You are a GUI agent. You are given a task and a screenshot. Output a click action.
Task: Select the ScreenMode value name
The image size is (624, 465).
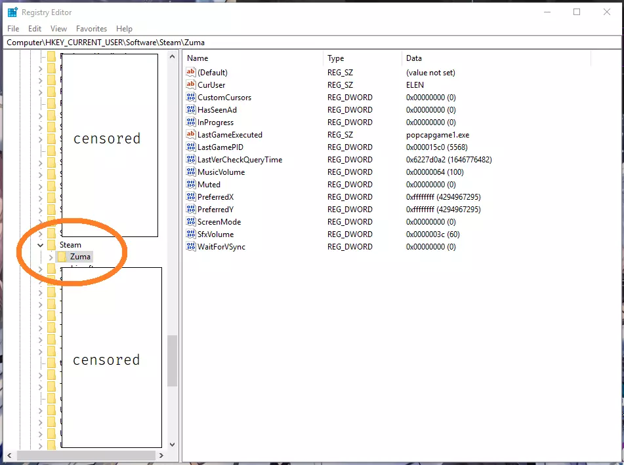click(219, 222)
